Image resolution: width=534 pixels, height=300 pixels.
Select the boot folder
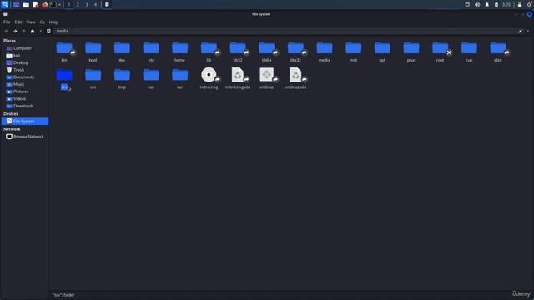pos(93,48)
